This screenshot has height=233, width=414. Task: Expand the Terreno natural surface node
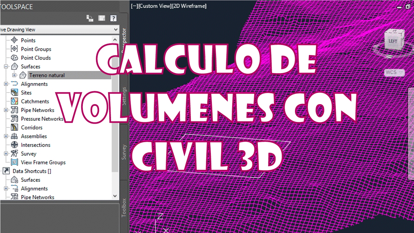14,75
